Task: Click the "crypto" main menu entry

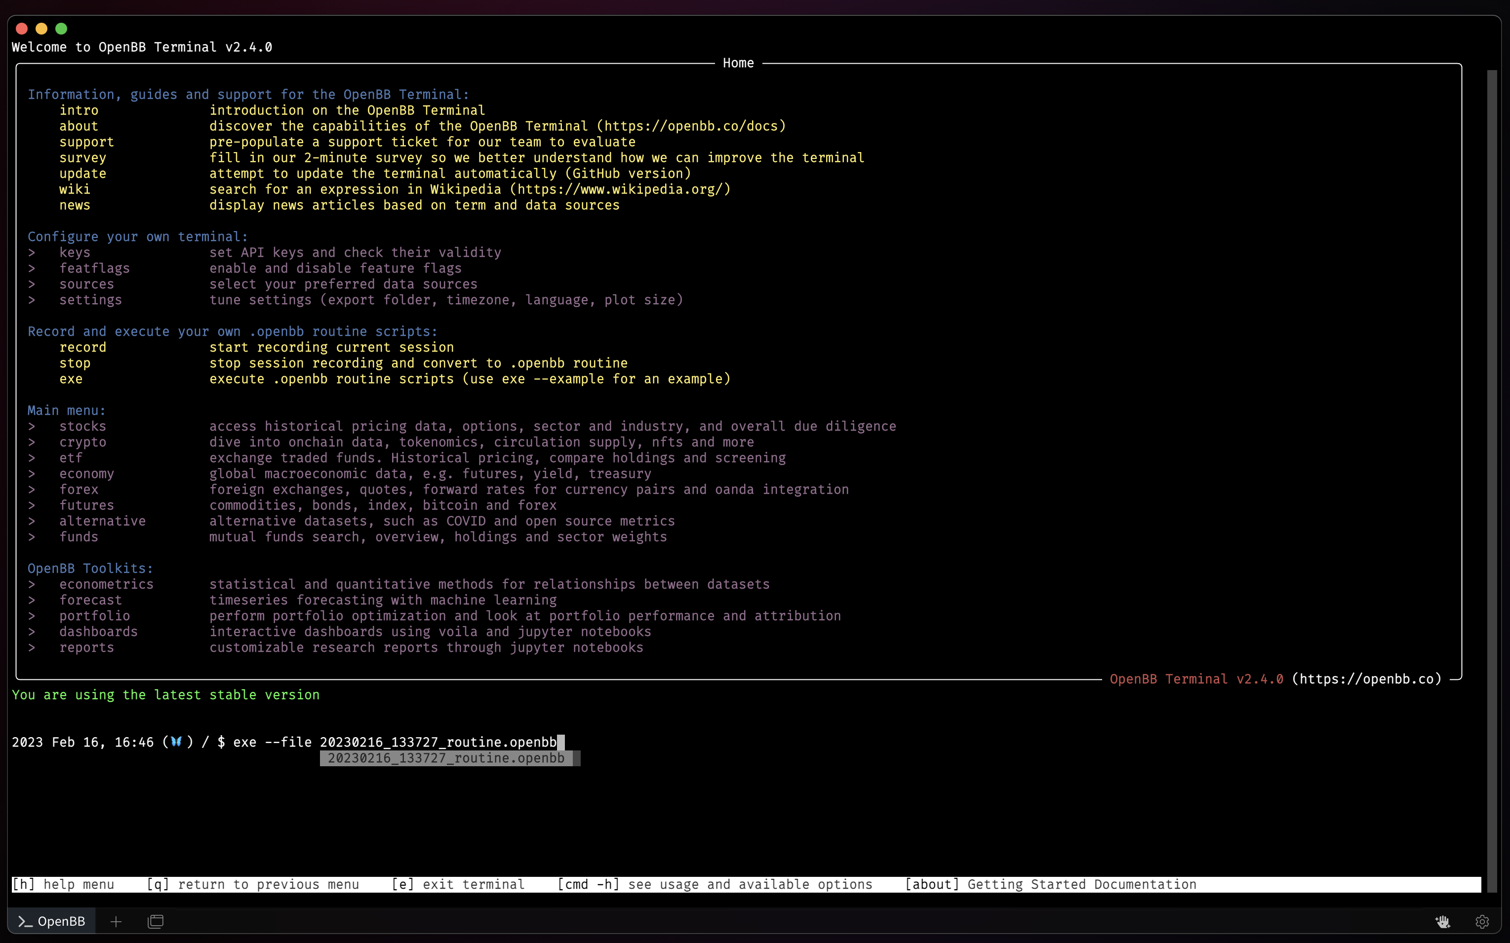Action: pyautogui.click(x=82, y=441)
